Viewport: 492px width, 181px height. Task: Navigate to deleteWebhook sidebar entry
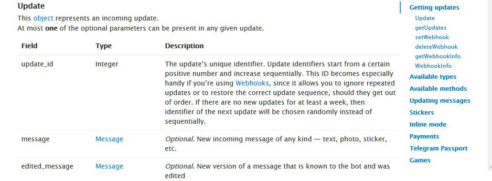coord(436,47)
